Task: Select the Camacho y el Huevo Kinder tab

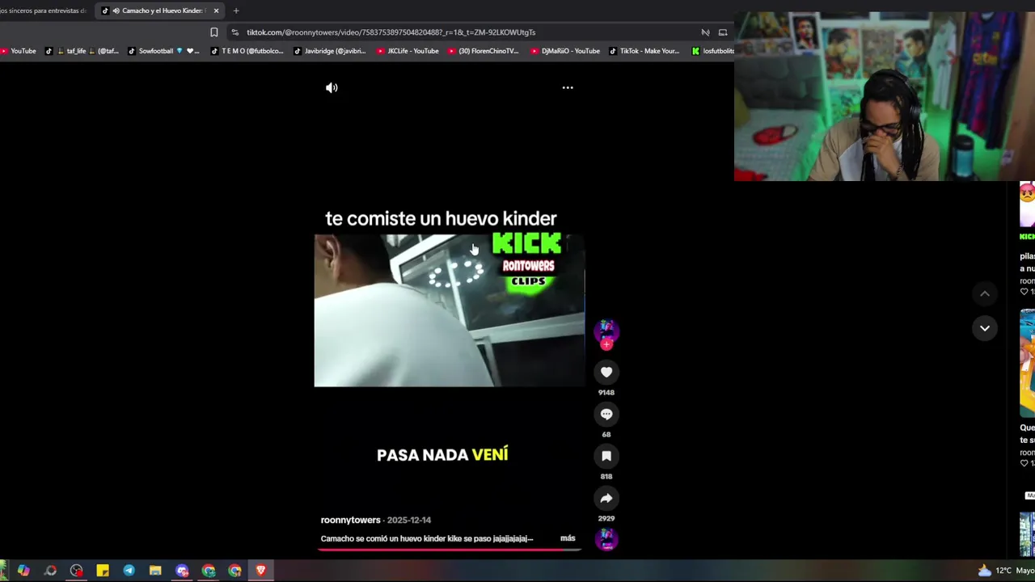Action: 160,11
